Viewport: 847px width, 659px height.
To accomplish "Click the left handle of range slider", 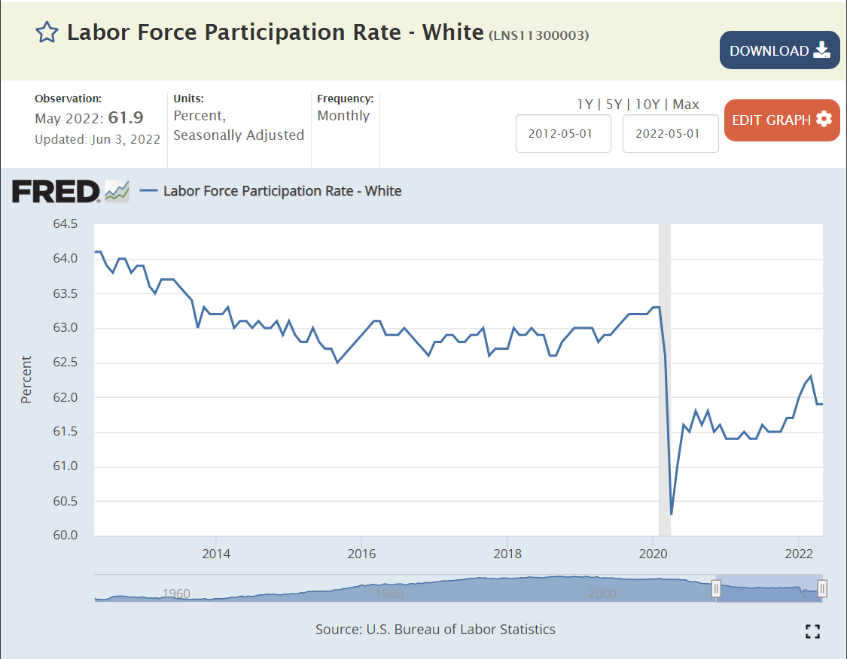I will pyautogui.click(x=717, y=588).
